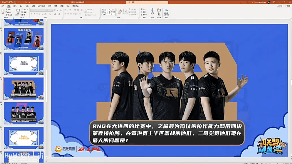Select slide 10 thumbnail with four players
292x164 pixels.
coord(24,39)
